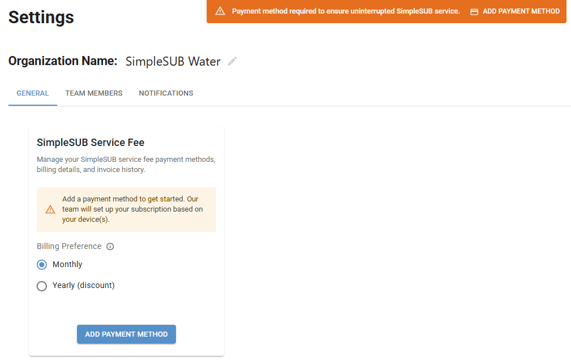Screen dimensions: 571x361
Task: Open the Notifications tab
Action: point(166,93)
